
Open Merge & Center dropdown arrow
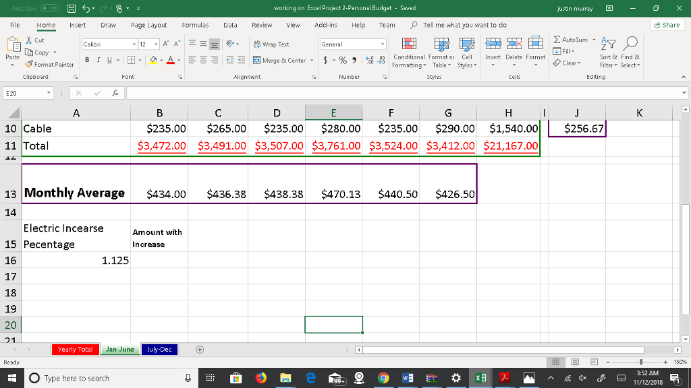pyautogui.click(x=312, y=60)
